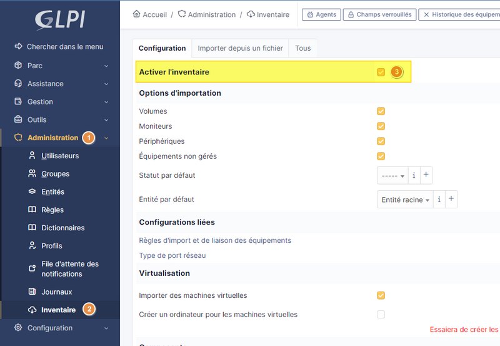Screen dimensions: 500x346
Task: Uncheck the Volumes import option
Action: [381, 111]
